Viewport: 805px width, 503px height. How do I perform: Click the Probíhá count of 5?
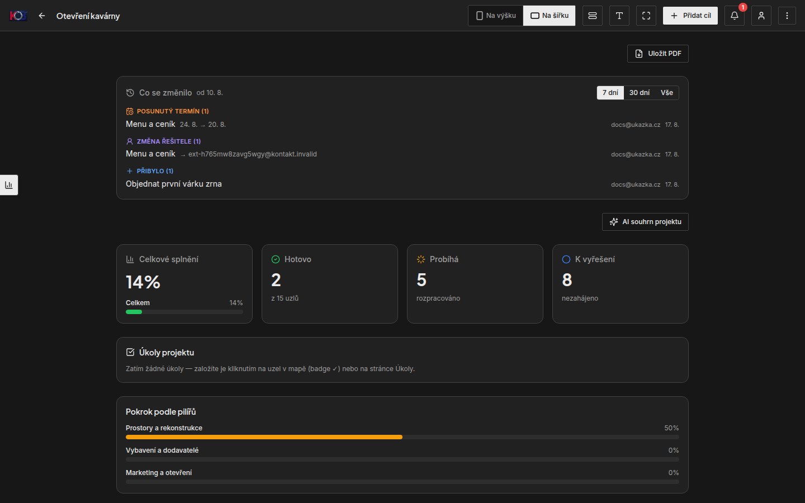422,280
